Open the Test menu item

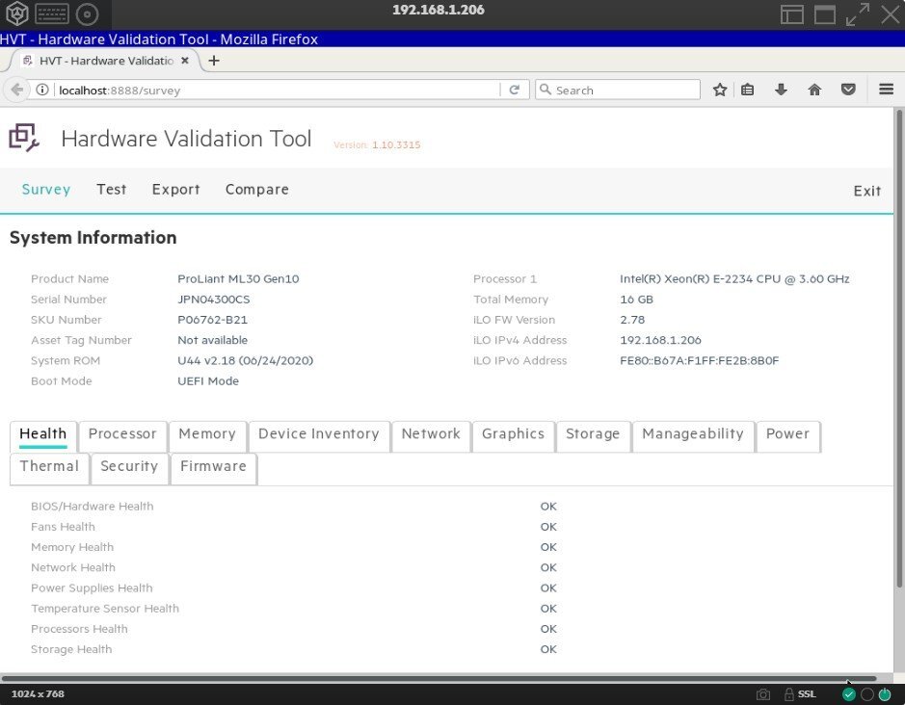click(x=111, y=190)
